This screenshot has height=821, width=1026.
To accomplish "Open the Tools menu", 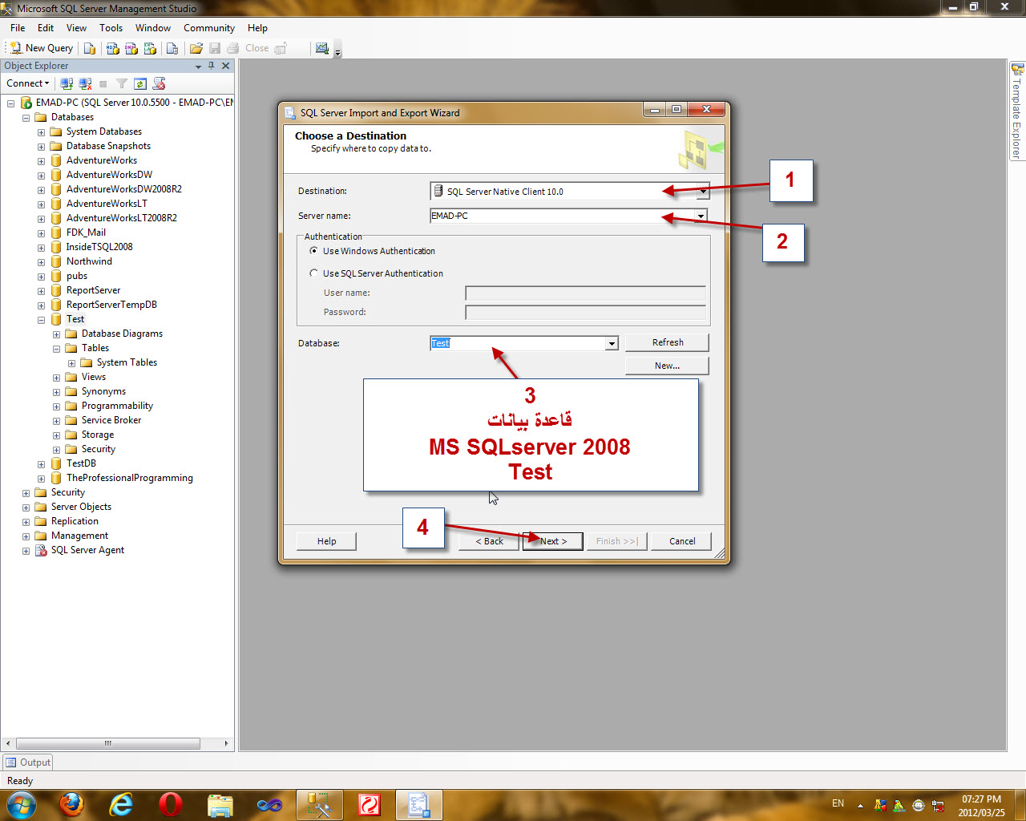I will click(x=111, y=28).
